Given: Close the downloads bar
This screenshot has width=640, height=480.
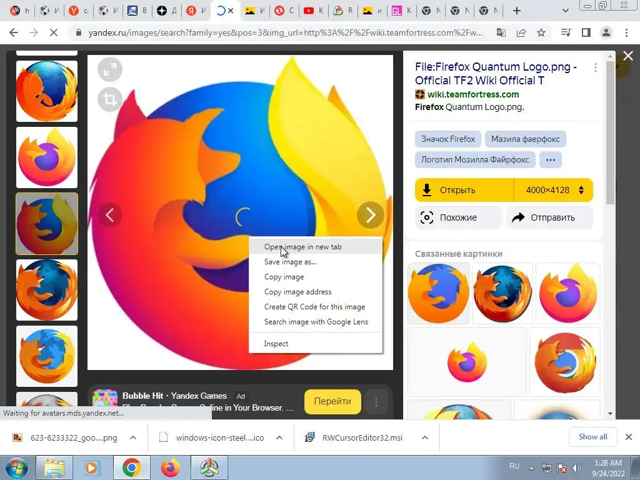Looking at the screenshot, I should (x=629, y=437).
